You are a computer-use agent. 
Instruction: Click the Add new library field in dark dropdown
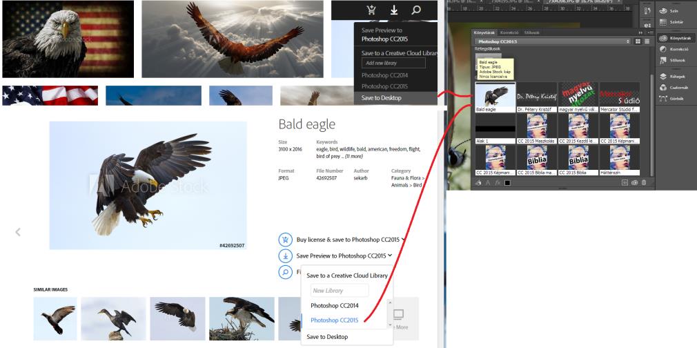[393, 64]
